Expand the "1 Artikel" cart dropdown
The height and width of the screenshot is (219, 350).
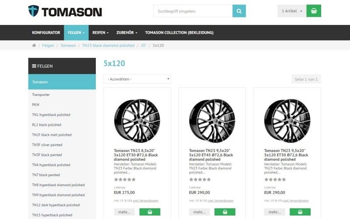click(292, 11)
